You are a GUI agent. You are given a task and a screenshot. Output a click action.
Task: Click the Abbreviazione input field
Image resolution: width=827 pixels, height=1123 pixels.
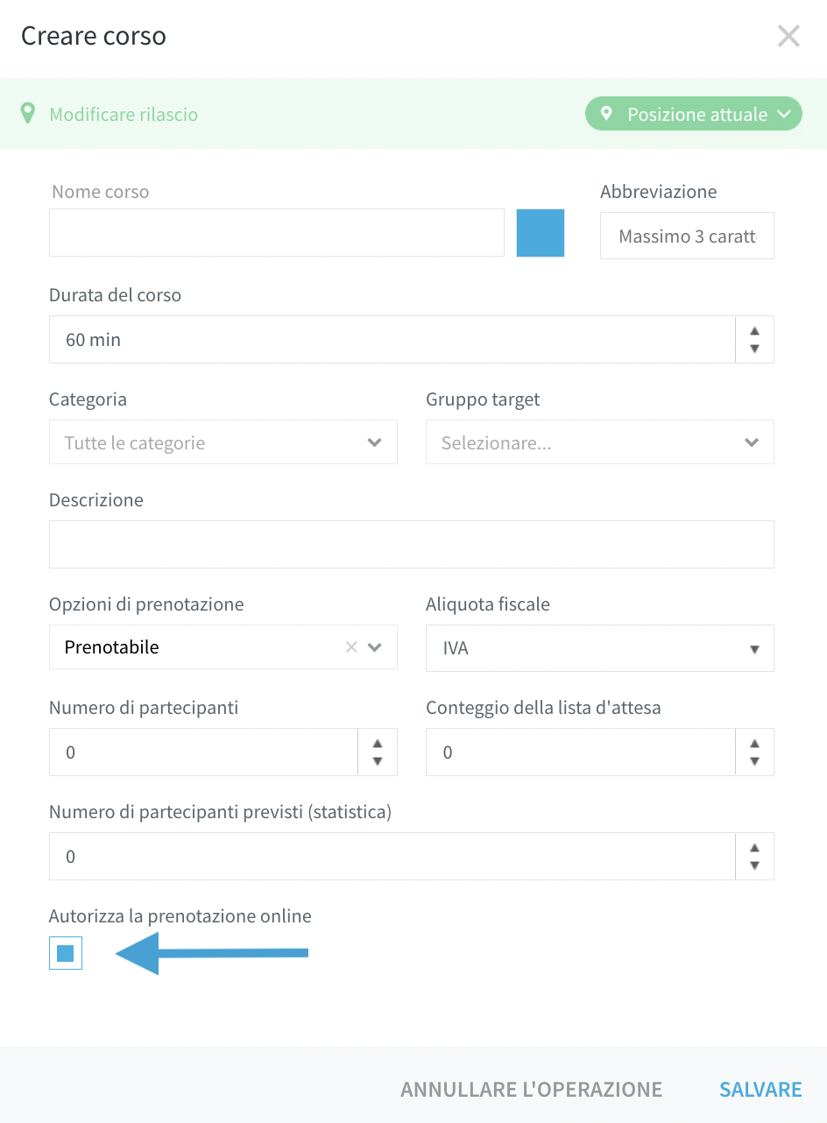coord(687,236)
